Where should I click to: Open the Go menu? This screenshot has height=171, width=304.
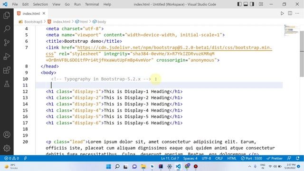pyautogui.click(x=67, y=4)
